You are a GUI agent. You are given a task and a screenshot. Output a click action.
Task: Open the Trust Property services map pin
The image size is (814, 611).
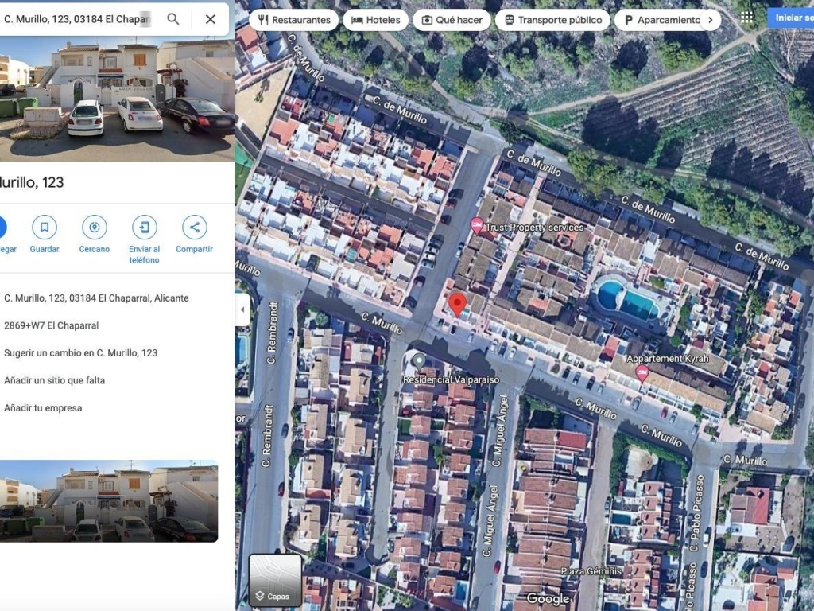click(477, 226)
